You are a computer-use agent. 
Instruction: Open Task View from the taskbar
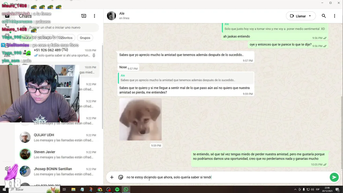(64, 190)
